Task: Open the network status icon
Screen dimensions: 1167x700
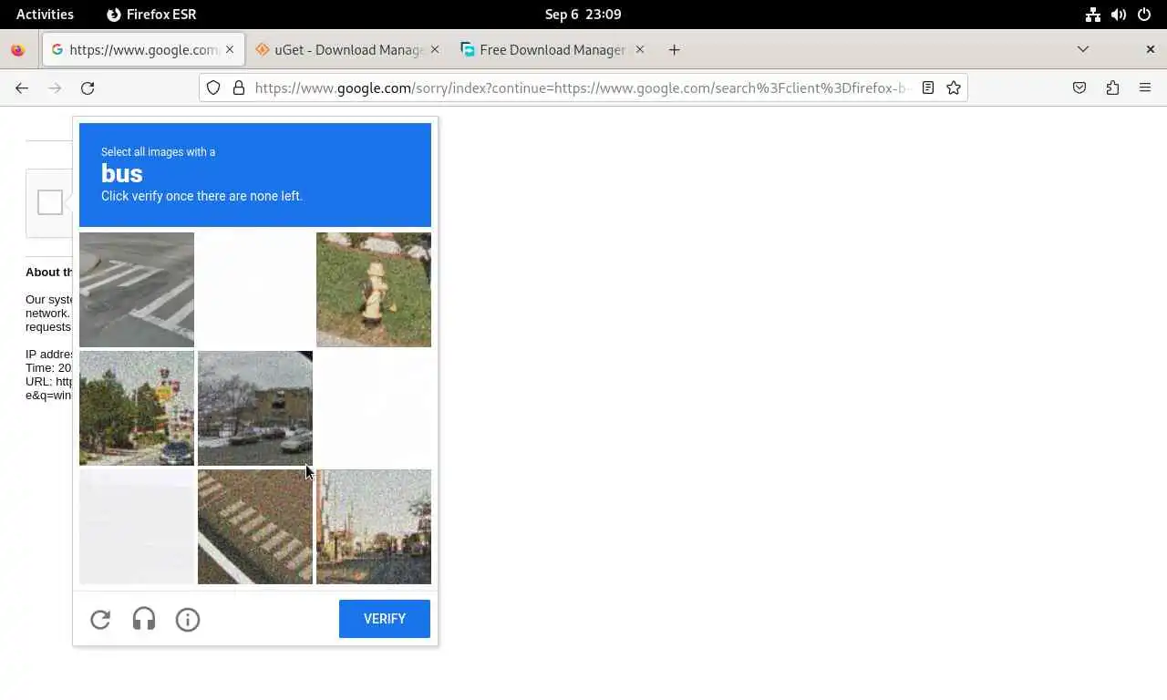Action: click(1092, 14)
